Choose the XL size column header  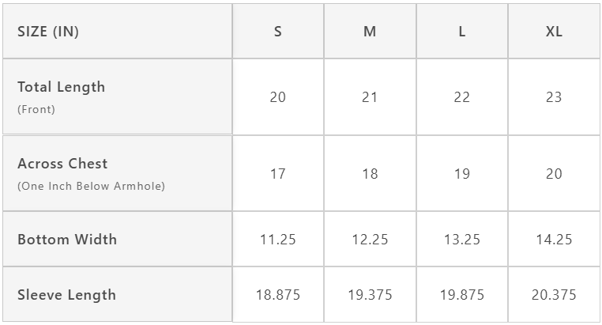(554, 32)
